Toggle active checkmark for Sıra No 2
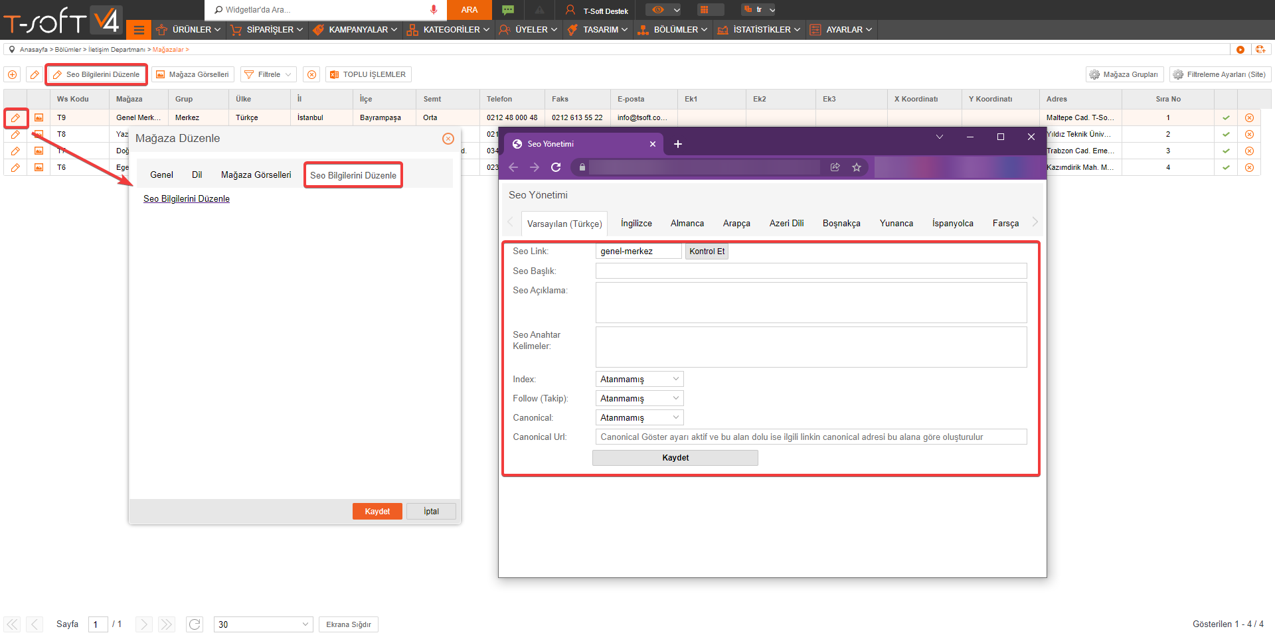This screenshot has height=643, width=1275. pos(1226,134)
